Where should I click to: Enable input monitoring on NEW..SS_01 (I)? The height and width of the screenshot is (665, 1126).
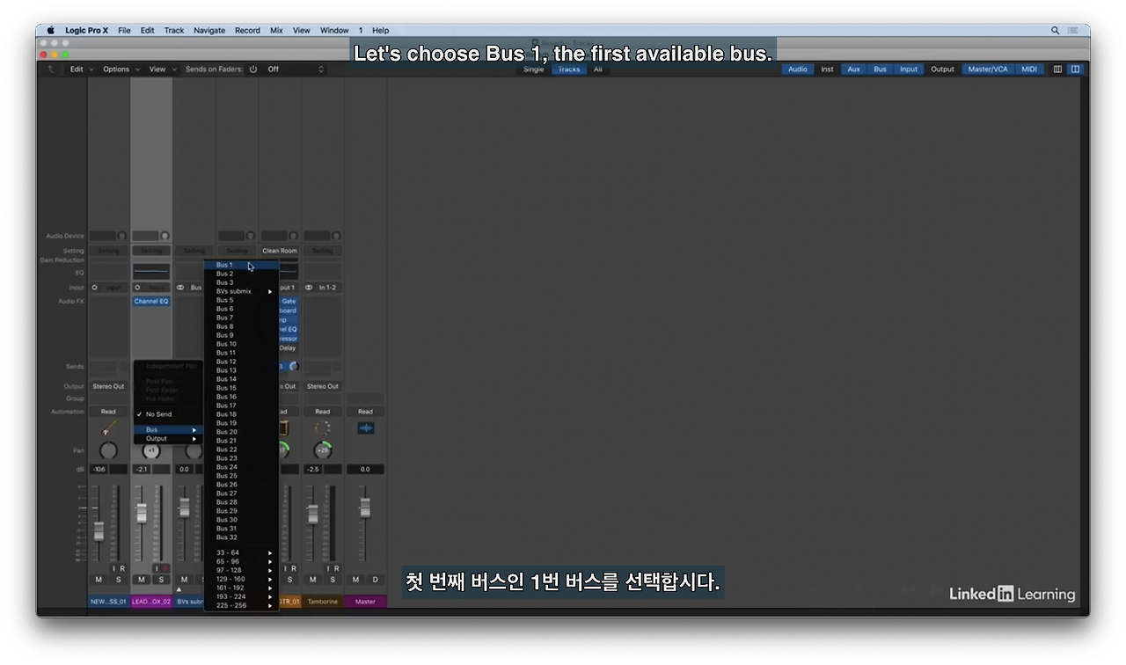pos(113,568)
